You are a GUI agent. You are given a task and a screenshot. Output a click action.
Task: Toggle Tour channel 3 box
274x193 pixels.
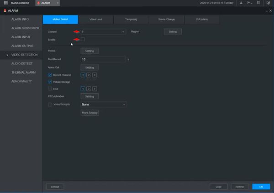[x=95, y=89]
